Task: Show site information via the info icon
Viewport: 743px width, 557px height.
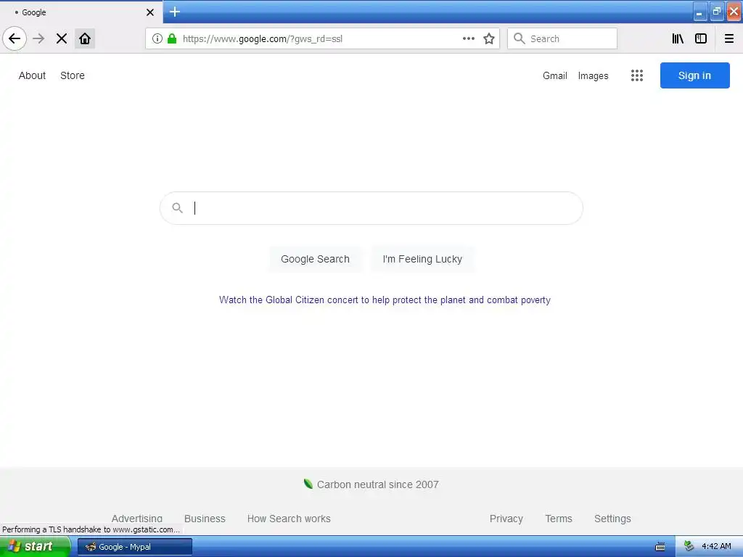Action: coord(157,38)
